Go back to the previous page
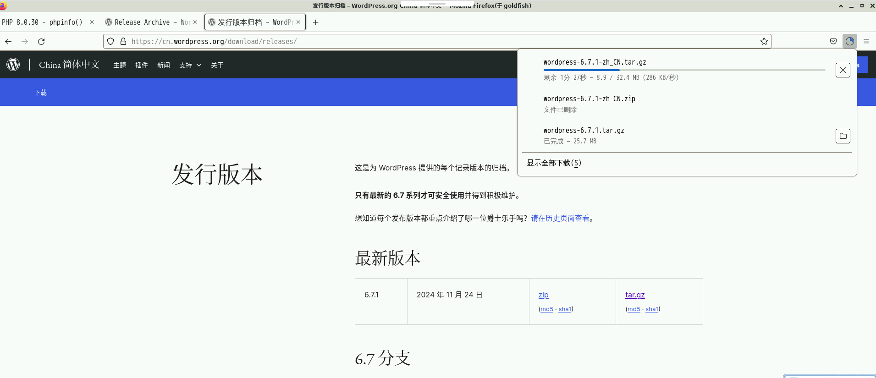Screen dimensions: 876x378 point(8,41)
